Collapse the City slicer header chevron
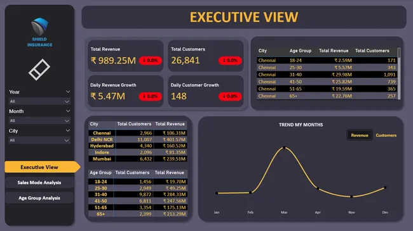Viewport: 413px width, 231px height. coord(68,130)
